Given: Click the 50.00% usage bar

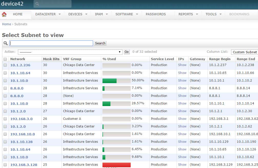Looking at the screenshot, I should [x=117, y=81].
